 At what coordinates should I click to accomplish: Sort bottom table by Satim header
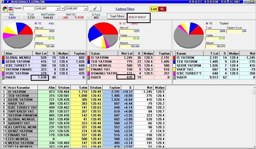[80, 88]
